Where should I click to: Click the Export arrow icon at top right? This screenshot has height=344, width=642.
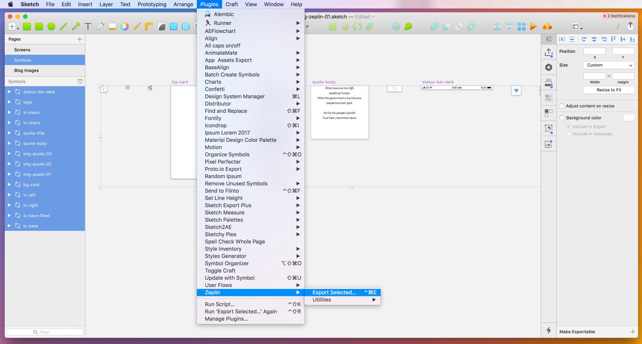(631, 26)
